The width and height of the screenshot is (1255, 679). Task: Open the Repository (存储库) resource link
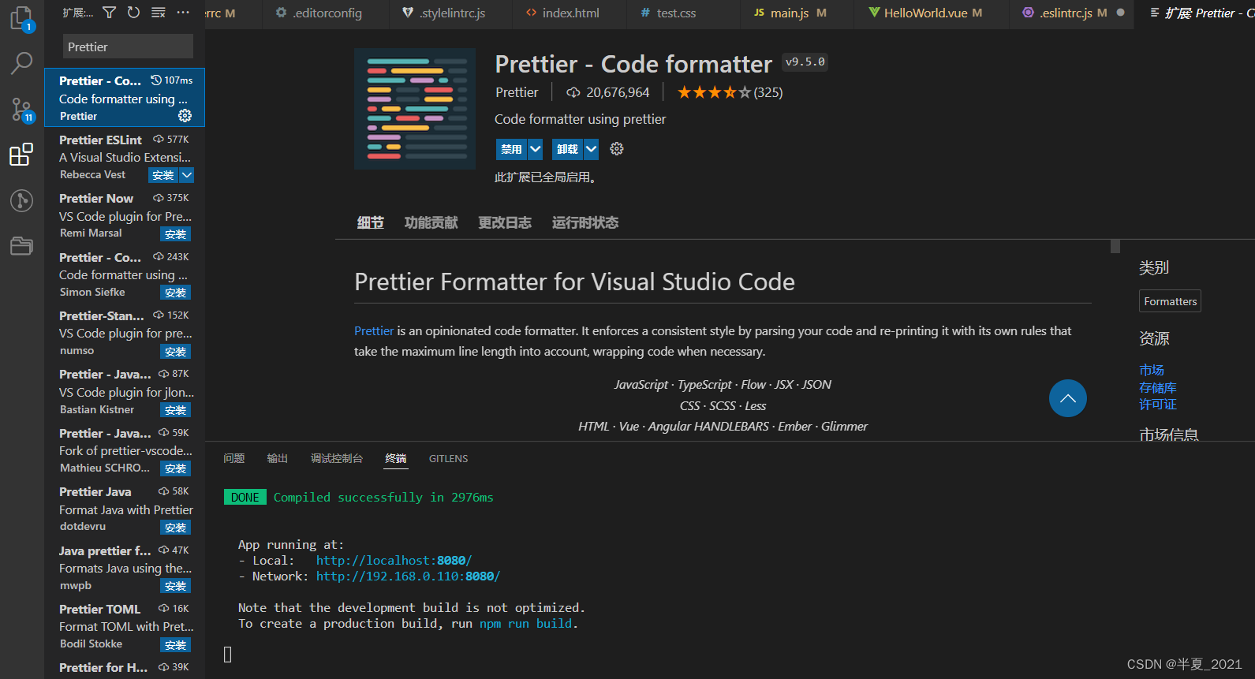(x=1158, y=387)
